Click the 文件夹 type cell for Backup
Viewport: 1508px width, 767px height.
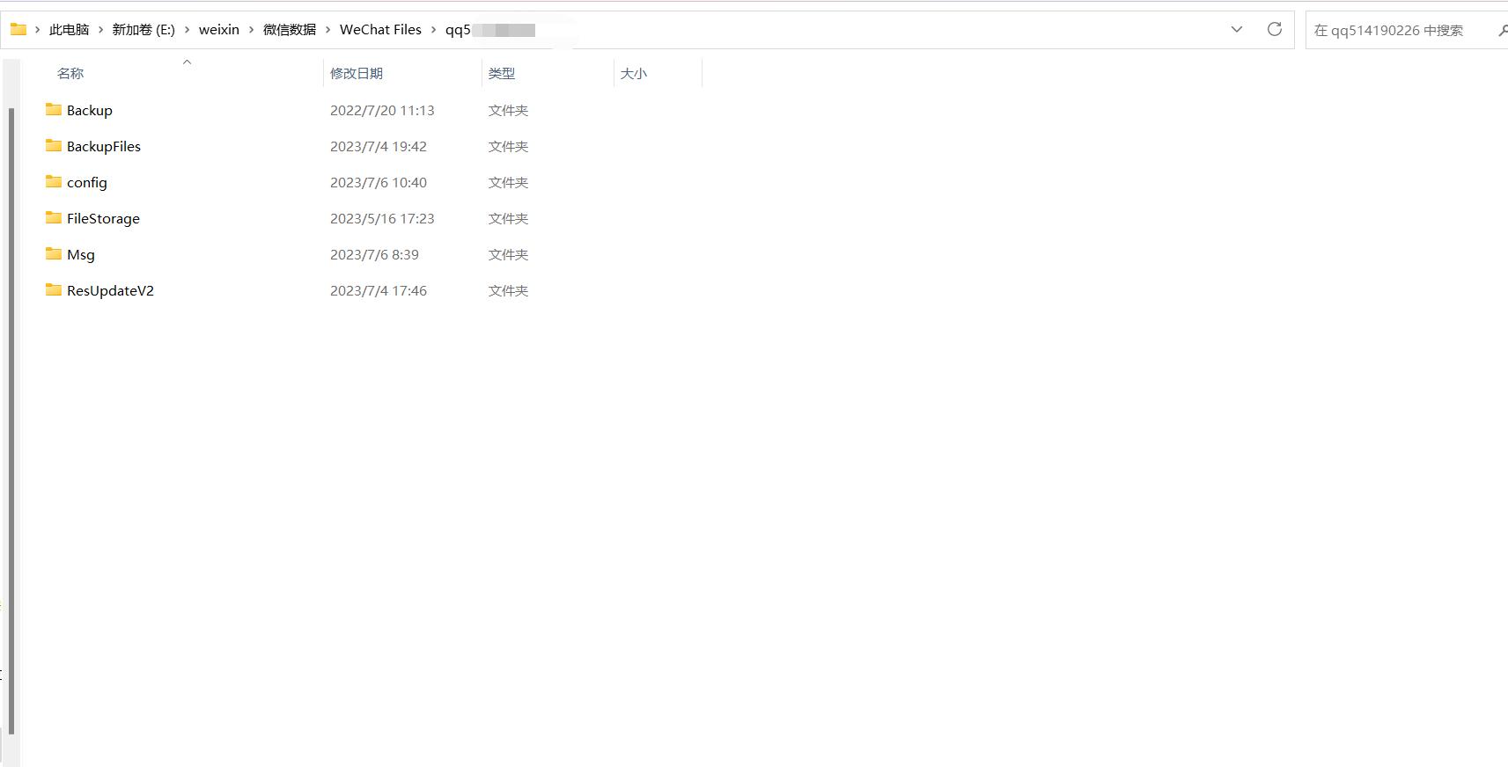pyautogui.click(x=508, y=111)
